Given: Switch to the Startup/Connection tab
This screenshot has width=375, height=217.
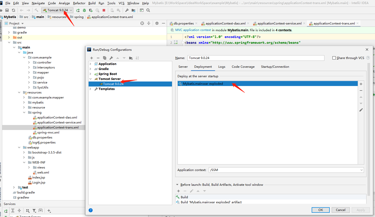Looking at the screenshot, I should point(275,67).
